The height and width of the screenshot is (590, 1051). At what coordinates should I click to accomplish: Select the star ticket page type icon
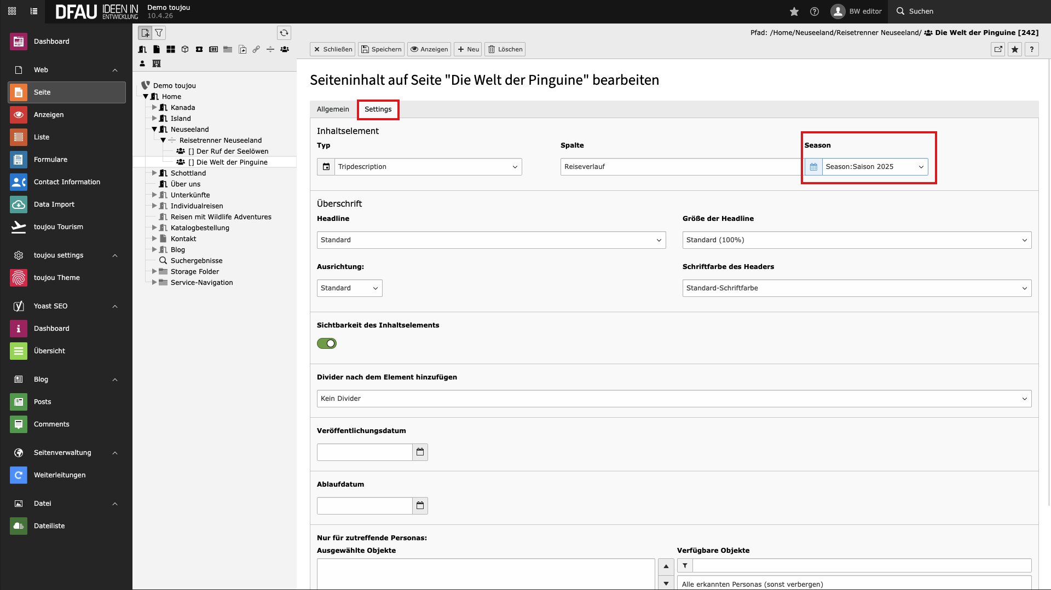click(x=199, y=49)
